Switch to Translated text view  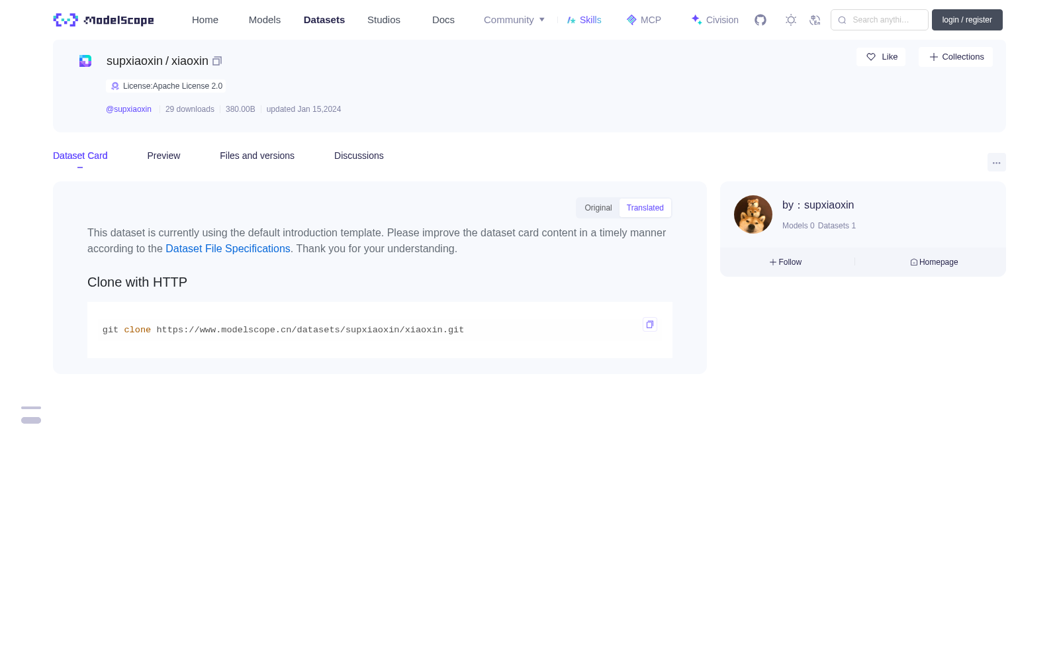click(645, 208)
